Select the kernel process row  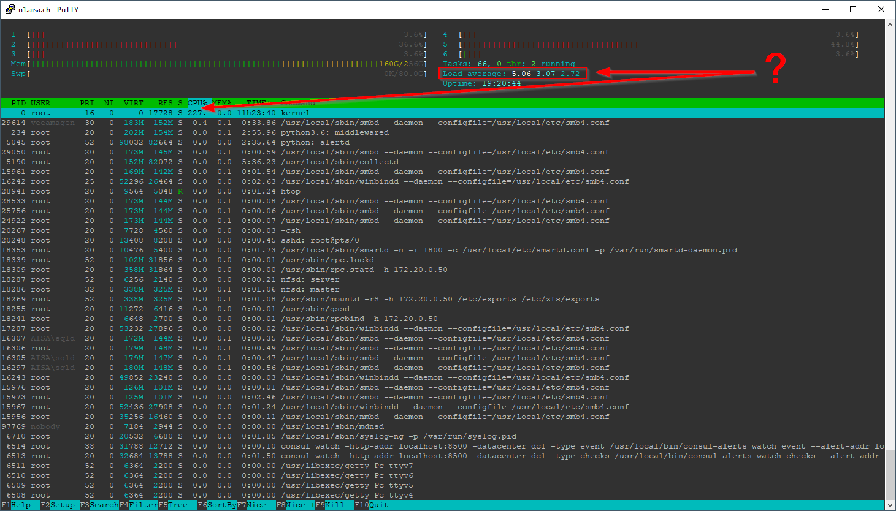[x=294, y=113]
